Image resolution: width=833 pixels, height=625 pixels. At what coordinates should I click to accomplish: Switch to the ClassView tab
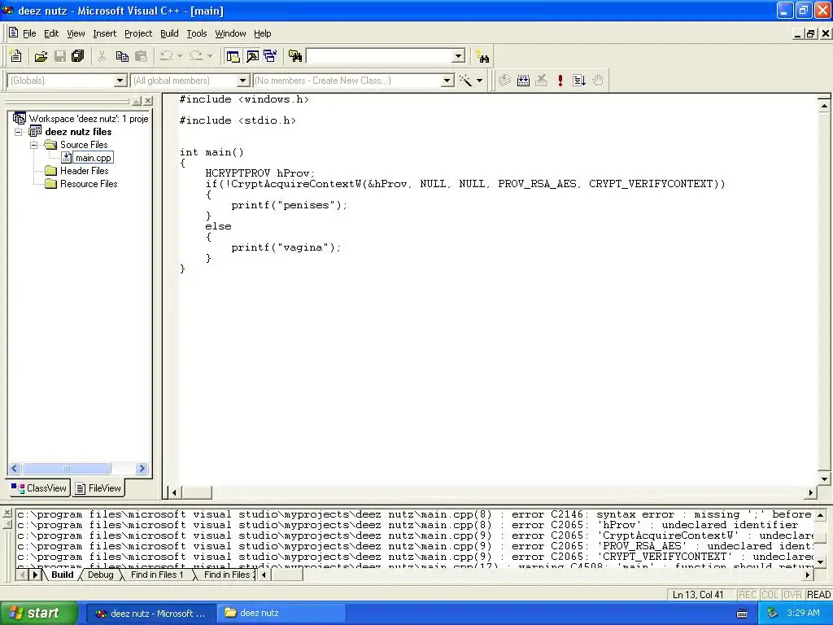tap(39, 488)
